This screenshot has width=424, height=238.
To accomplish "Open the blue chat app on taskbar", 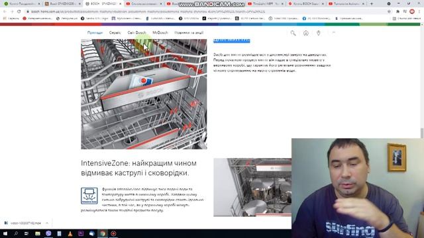I will [x=91, y=233].
